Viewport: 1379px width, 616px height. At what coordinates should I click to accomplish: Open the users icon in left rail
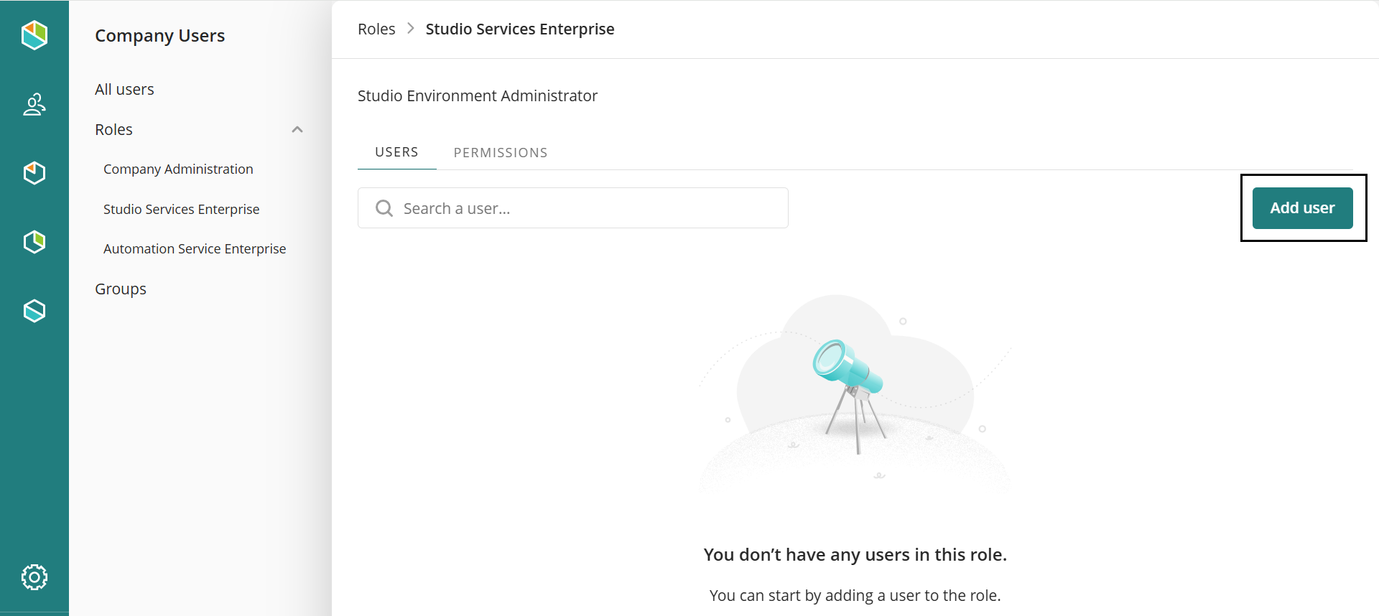(34, 105)
